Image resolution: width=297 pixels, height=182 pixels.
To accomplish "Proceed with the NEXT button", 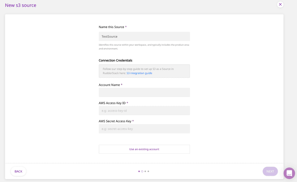I will (x=270, y=171).
